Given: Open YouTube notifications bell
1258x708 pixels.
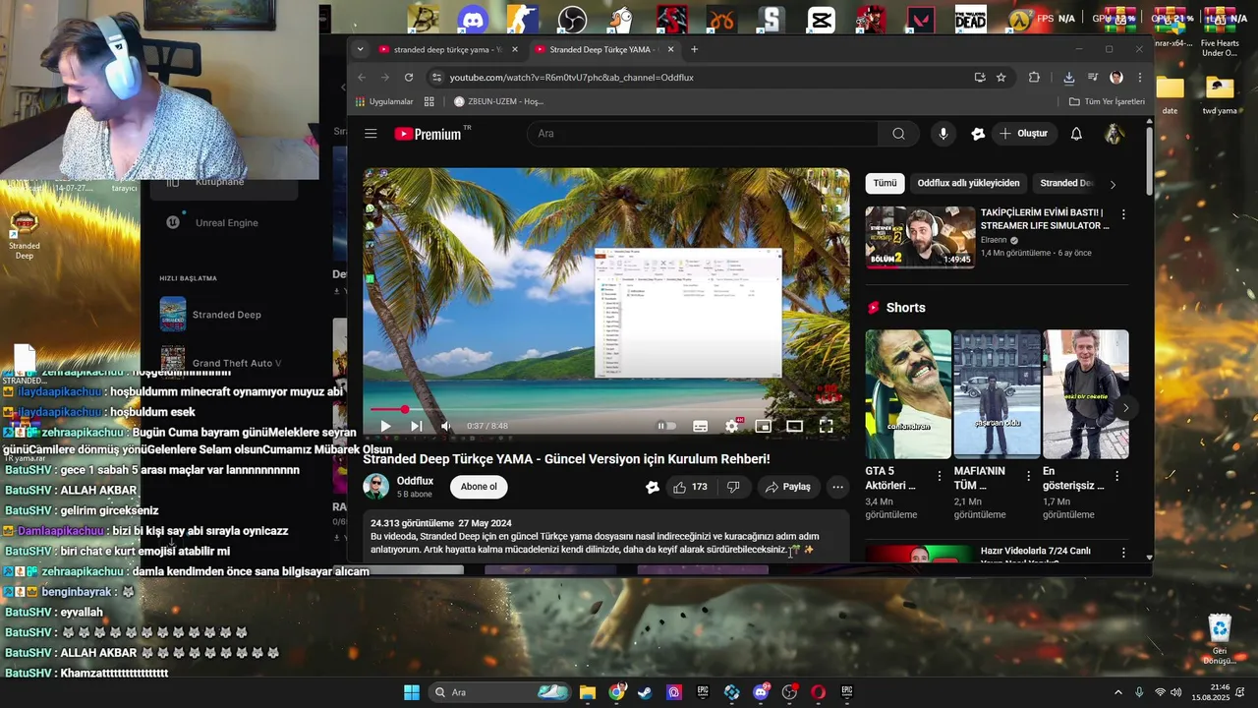Looking at the screenshot, I should coord(1076,134).
